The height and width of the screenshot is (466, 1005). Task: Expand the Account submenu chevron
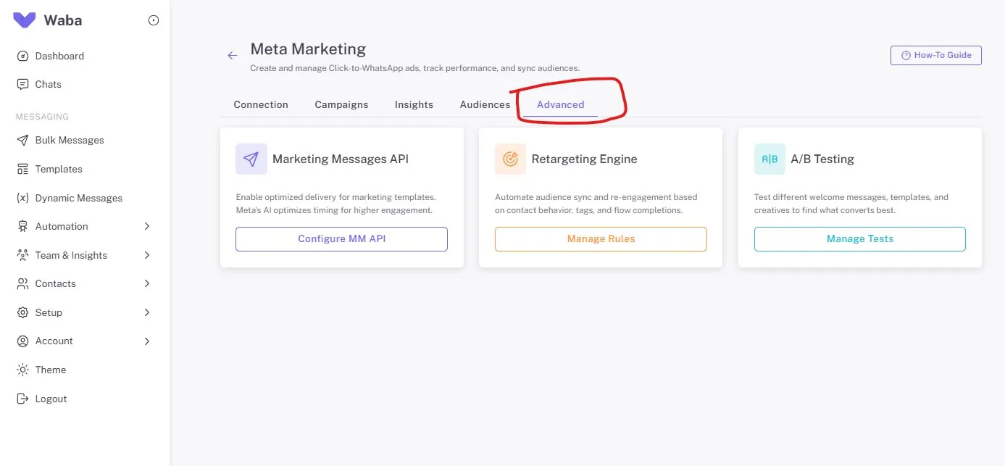[x=147, y=341]
